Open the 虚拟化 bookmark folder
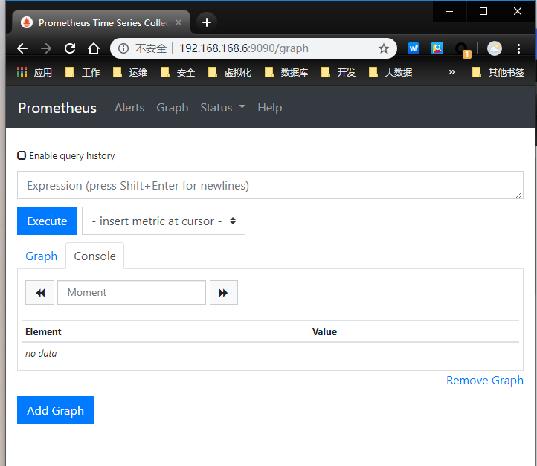Screen dimensions: 537x466 pyautogui.click(x=230, y=72)
